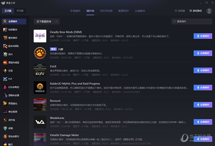Click the Raider.IO Mythic Plus title
This screenshot has width=215, height=146.
(x=75, y=84)
